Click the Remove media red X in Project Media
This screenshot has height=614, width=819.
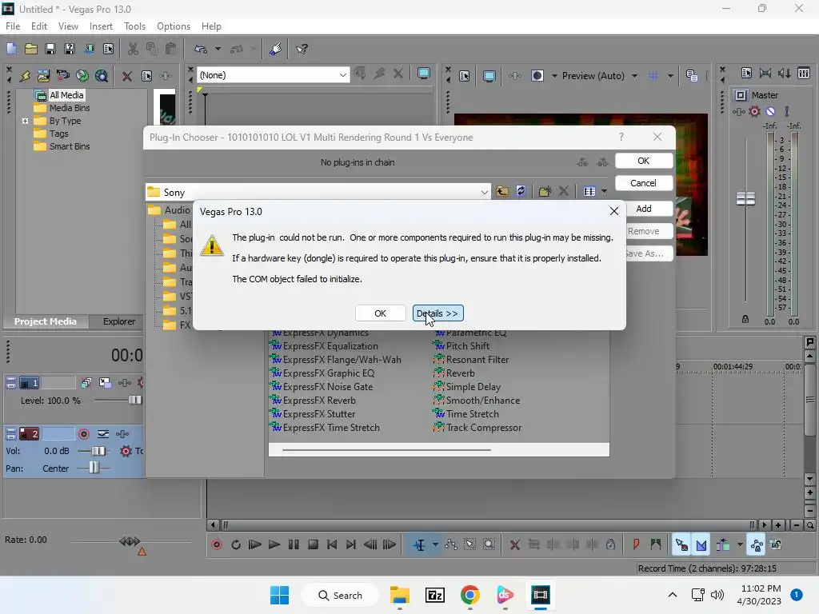pyautogui.click(x=127, y=76)
